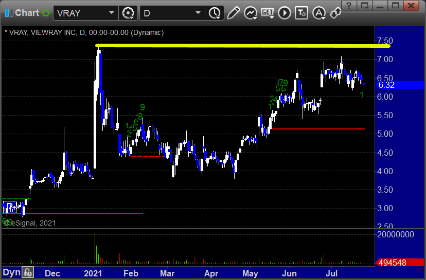Open the studies line-chart icon
Image resolution: width=426 pixels, height=280 pixels.
point(251,13)
